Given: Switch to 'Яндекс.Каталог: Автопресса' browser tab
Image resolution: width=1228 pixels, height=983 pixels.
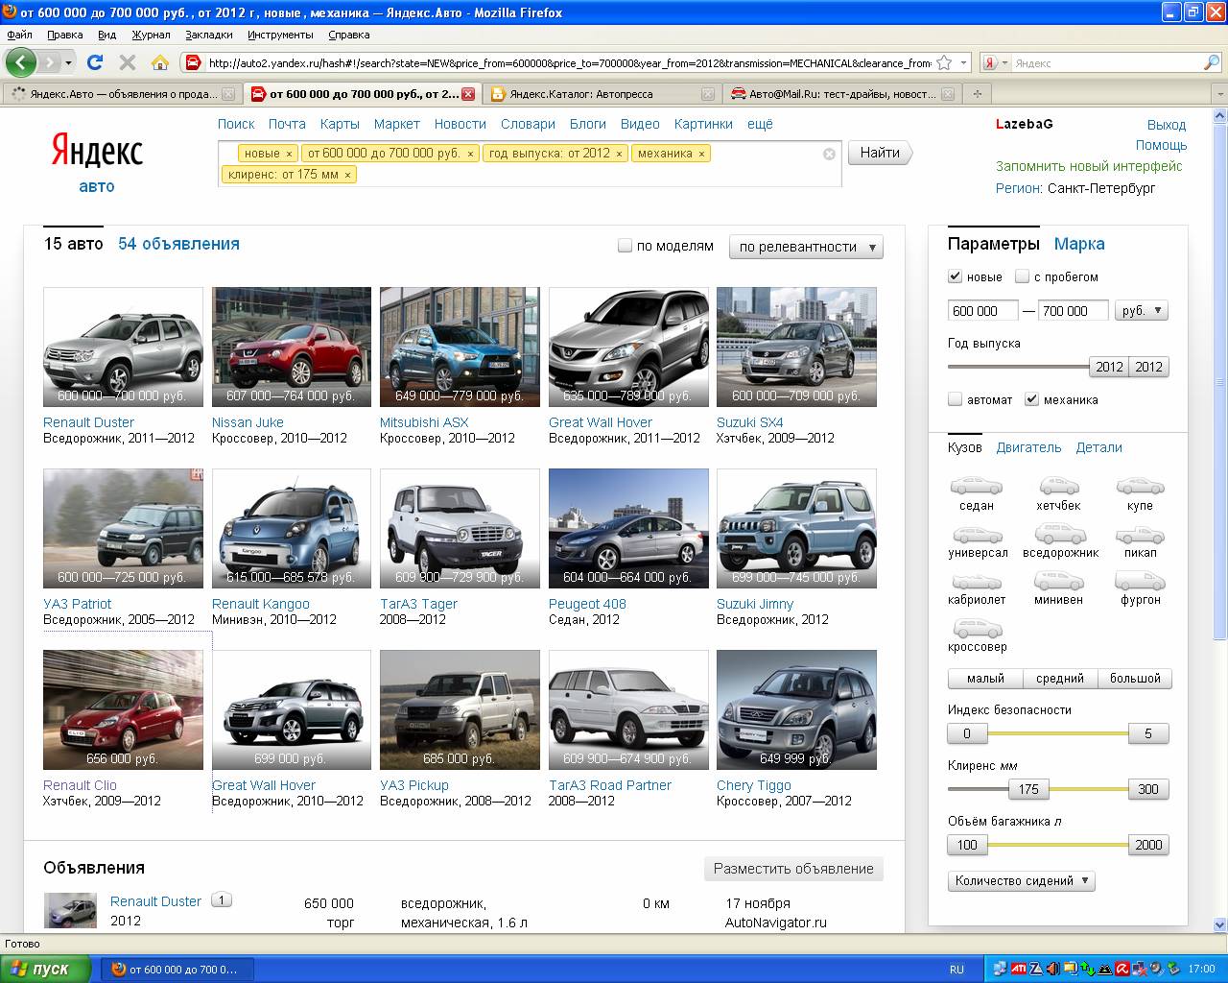Looking at the screenshot, I should (x=602, y=94).
